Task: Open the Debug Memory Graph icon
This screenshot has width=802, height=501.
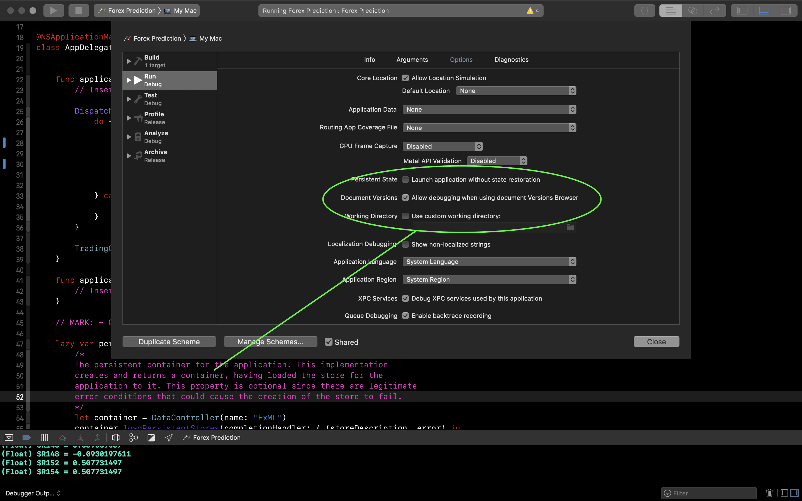Action: 133,438
